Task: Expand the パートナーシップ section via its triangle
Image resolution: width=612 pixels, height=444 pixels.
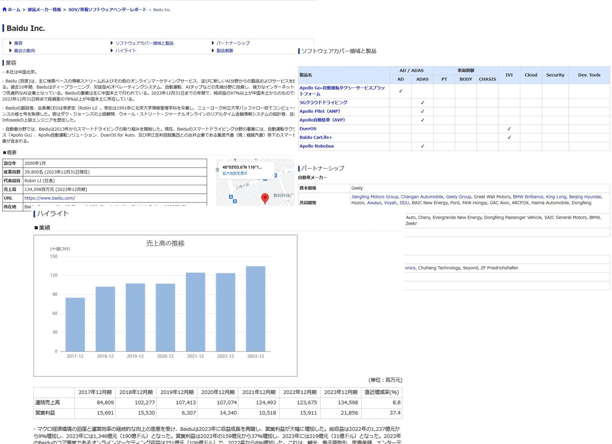Action: click(213, 43)
